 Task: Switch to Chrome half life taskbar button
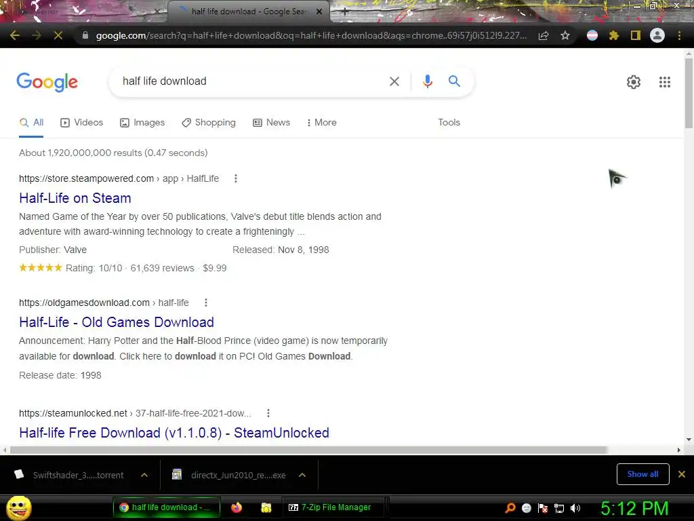pos(167,507)
